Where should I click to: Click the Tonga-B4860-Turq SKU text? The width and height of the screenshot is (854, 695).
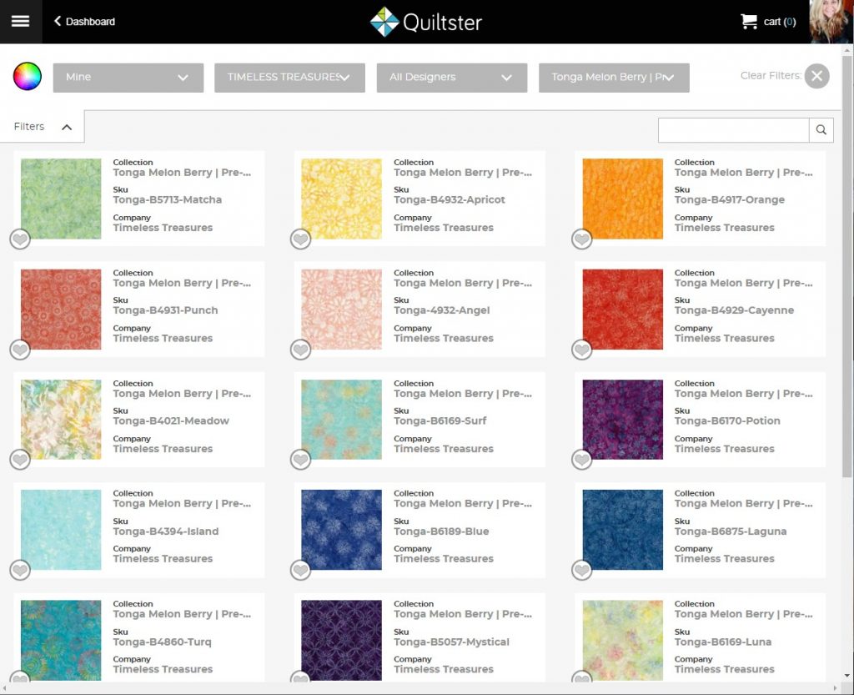click(x=162, y=642)
